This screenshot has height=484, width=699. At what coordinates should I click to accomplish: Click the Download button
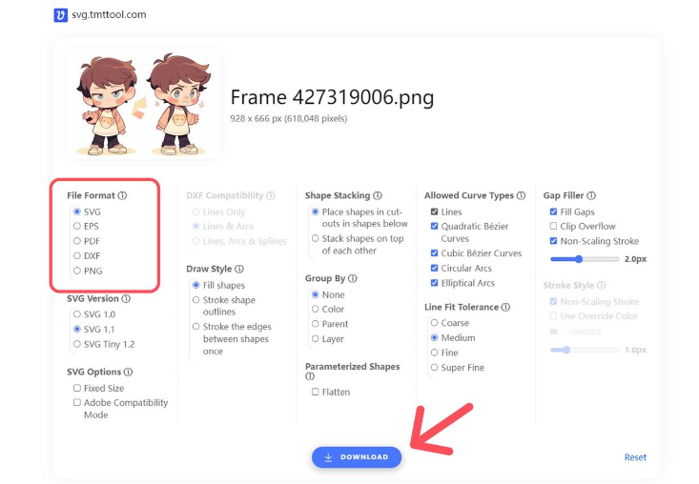(357, 457)
